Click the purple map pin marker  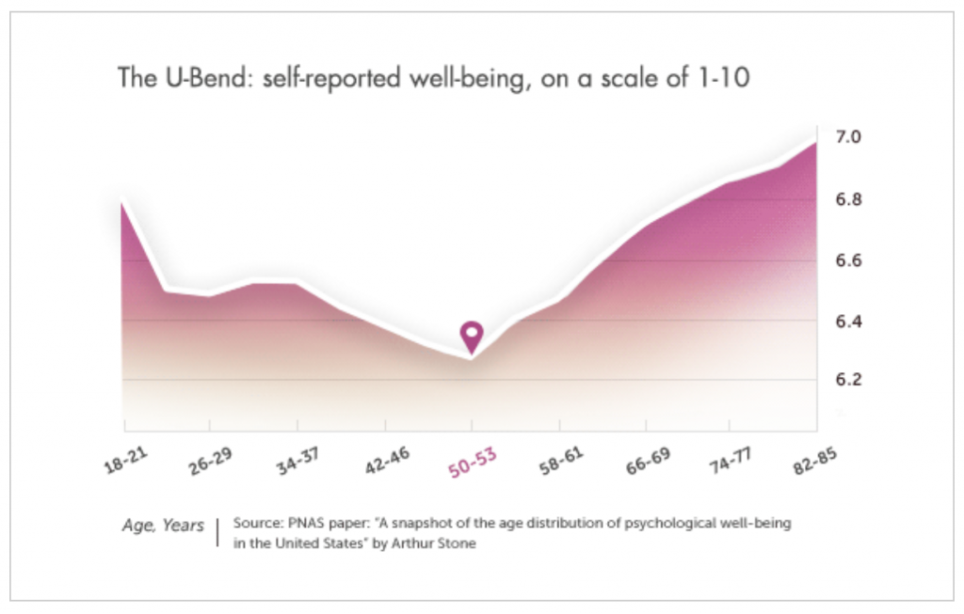pos(472,335)
